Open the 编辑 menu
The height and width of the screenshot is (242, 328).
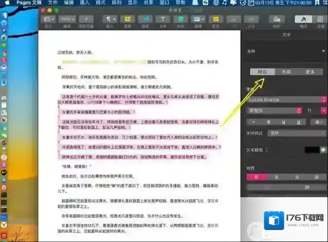pyautogui.click(x=68, y=3)
